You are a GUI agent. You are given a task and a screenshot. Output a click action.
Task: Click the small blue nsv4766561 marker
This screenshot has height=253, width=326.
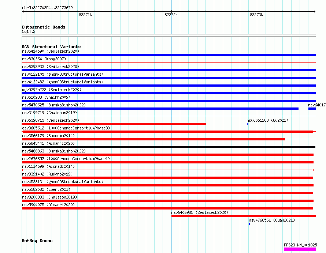coord(249,224)
